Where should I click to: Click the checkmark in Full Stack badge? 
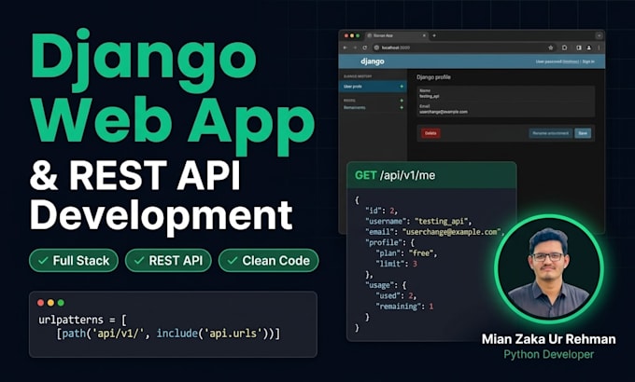[x=43, y=261]
